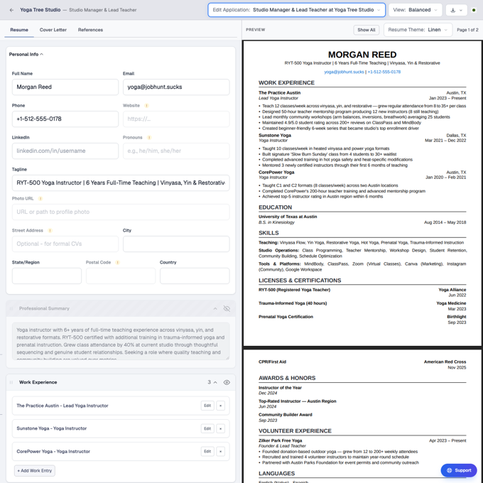The width and height of the screenshot is (483, 483).
Task: Click the Street Address input field
Action: click(x=65, y=244)
